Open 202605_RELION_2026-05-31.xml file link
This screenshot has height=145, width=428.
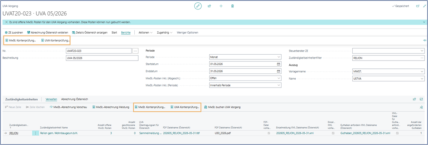[x=294, y=133]
